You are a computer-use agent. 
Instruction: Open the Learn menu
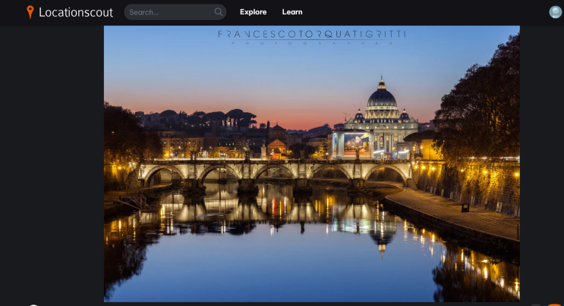[x=292, y=12]
